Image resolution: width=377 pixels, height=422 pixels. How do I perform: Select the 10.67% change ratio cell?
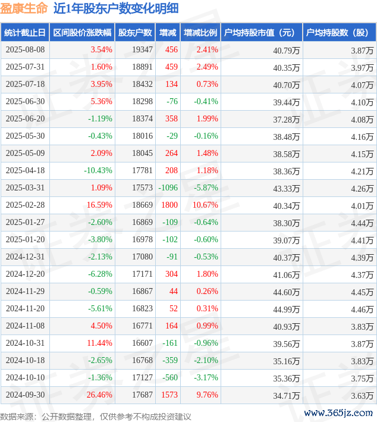coord(205,205)
